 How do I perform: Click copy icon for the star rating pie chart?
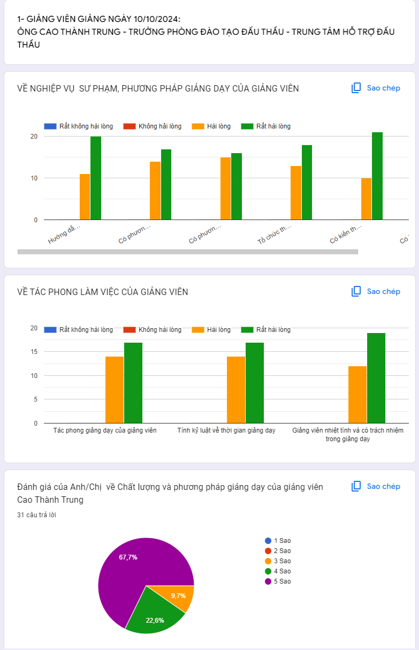pyautogui.click(x=356, y=486)
